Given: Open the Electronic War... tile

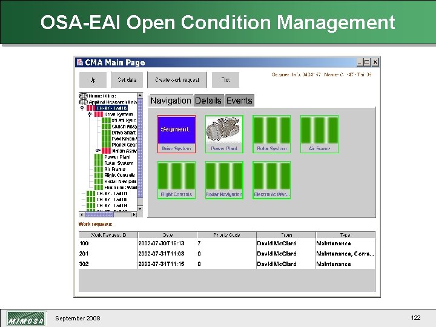Looking at the screenshot, I should [x=272, y=180].
